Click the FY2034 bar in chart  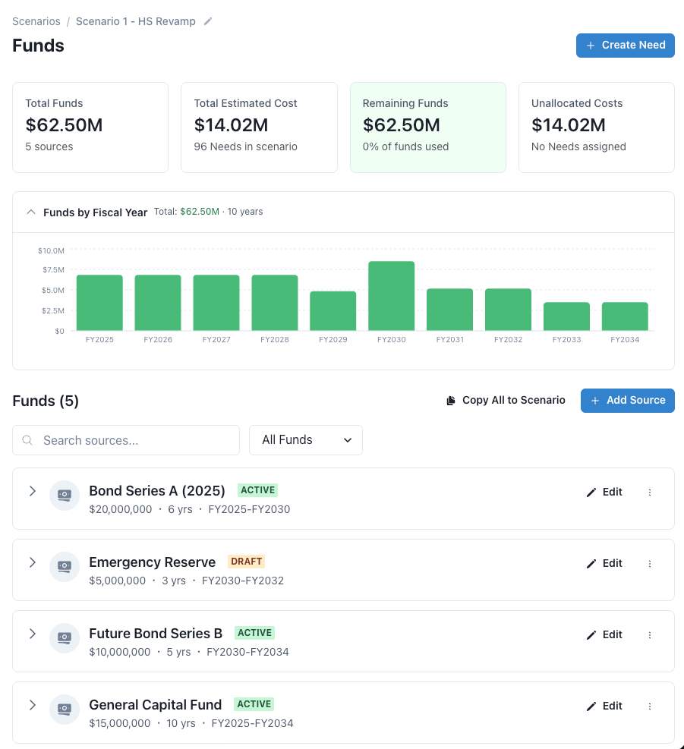[x=625, y=316]
